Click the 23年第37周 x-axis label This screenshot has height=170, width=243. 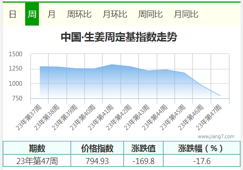pyautogui.click(x=28, y=117)
